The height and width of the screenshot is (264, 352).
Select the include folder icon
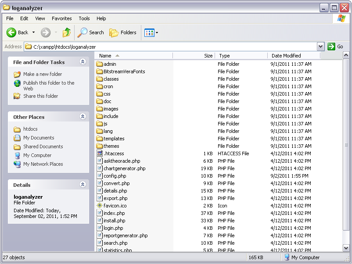[100, 116]
